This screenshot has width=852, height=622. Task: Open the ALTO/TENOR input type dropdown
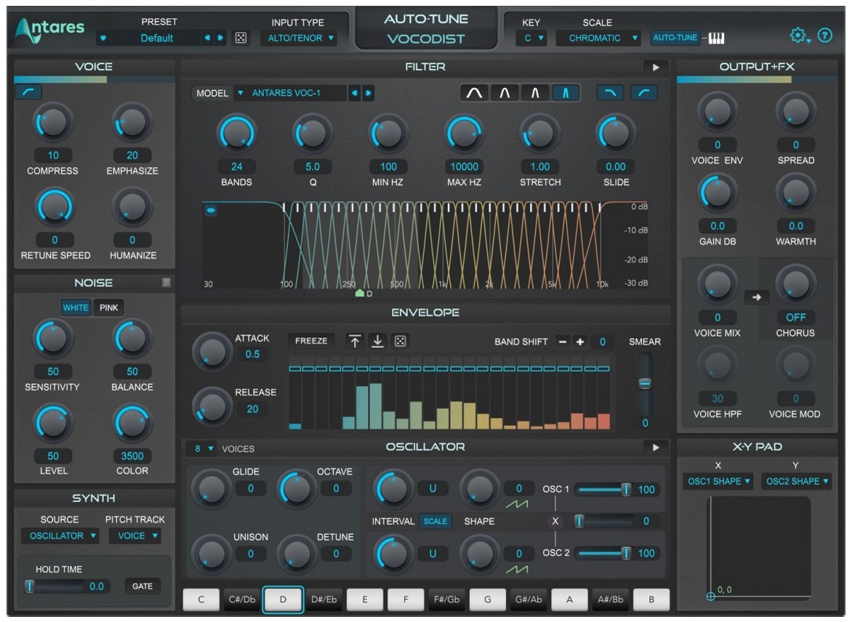click(300, 38)
